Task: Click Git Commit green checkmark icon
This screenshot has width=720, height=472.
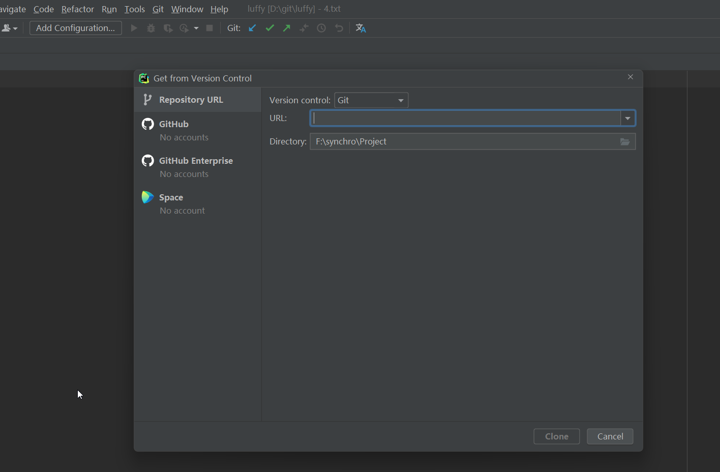Action: pyautogui.click(x=269, y=28)
